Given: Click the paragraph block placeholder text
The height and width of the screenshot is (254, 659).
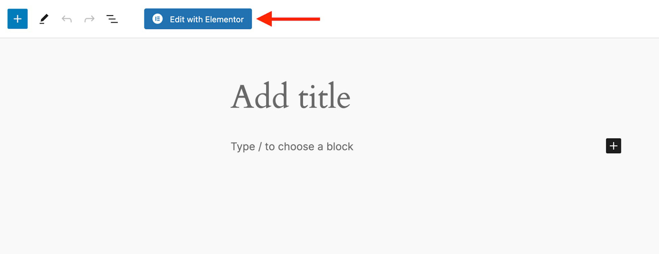Looking at the screenshot, I should pyautogui.click(x=292, y=146).
